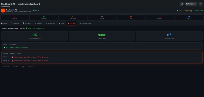
Task: Click 'No threat signals detected' text
Action: [17, 47]
